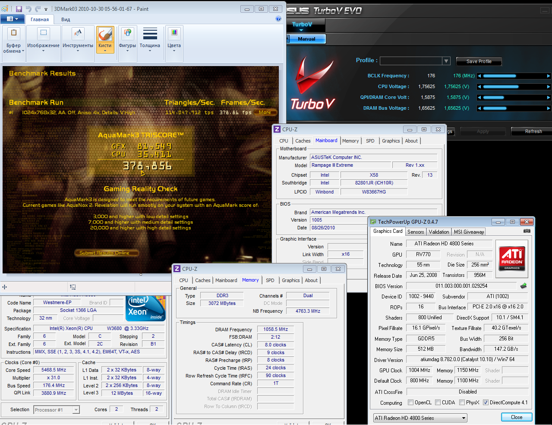Click the Intel Xeon inside logo
The width and height of the screenshot is (552, 425).
tap(145, 308)
